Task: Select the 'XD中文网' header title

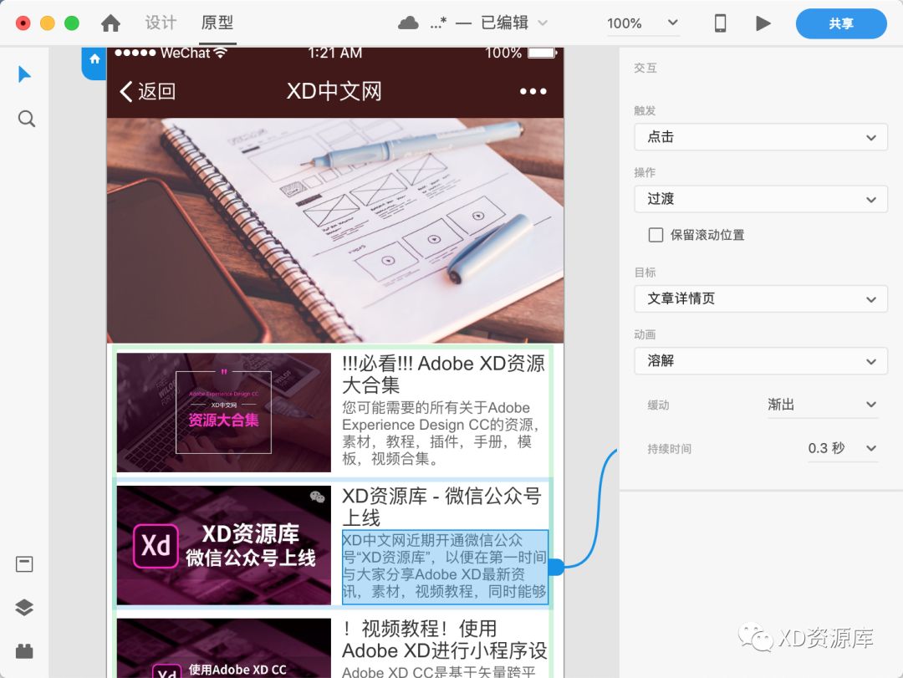Action: coord(334,91)
